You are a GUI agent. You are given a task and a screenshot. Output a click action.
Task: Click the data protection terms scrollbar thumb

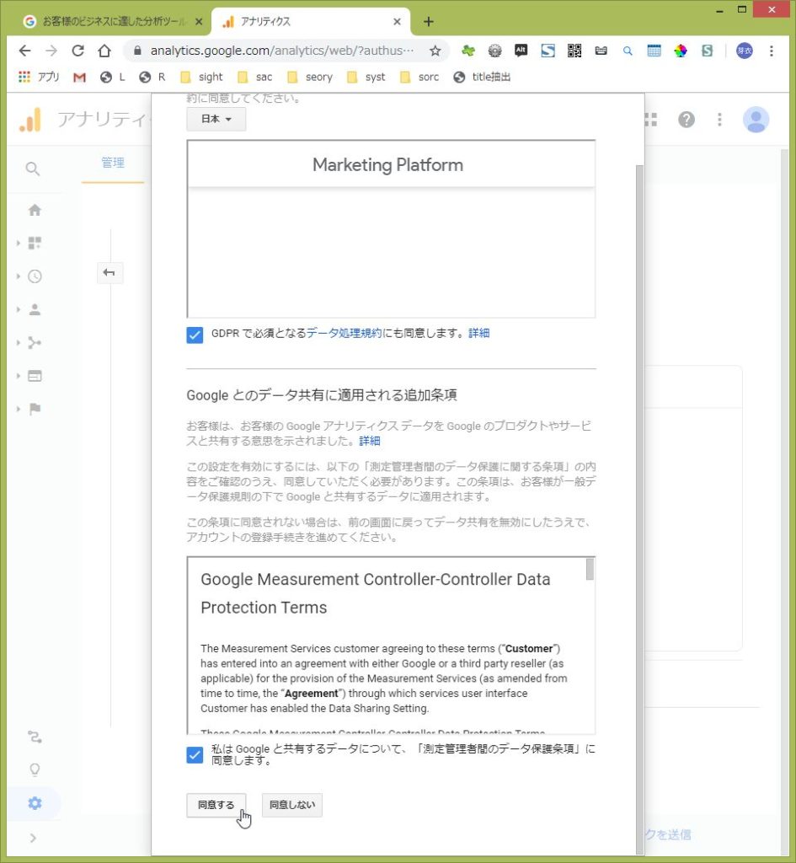590,569
